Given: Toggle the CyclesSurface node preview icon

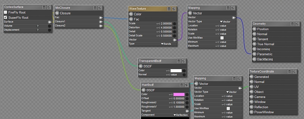Looking at the screenshot, I should click(49, 7).
